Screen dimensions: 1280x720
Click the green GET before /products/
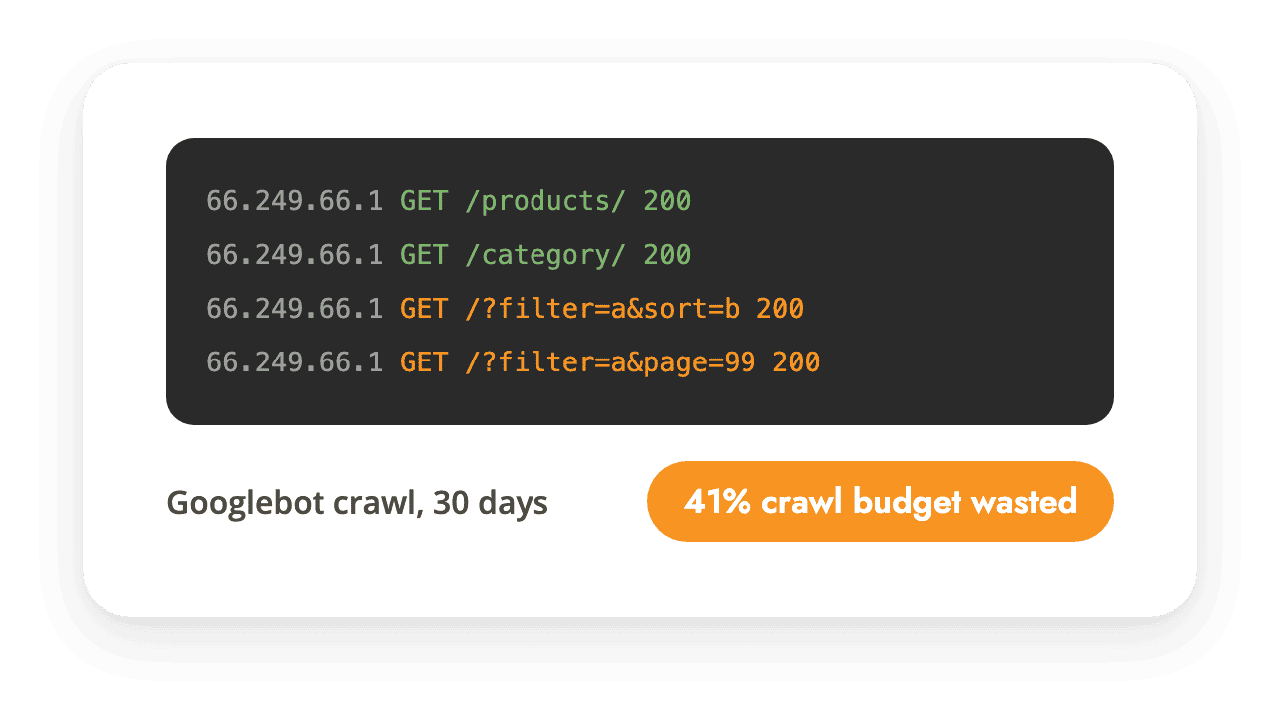(424, 201)
